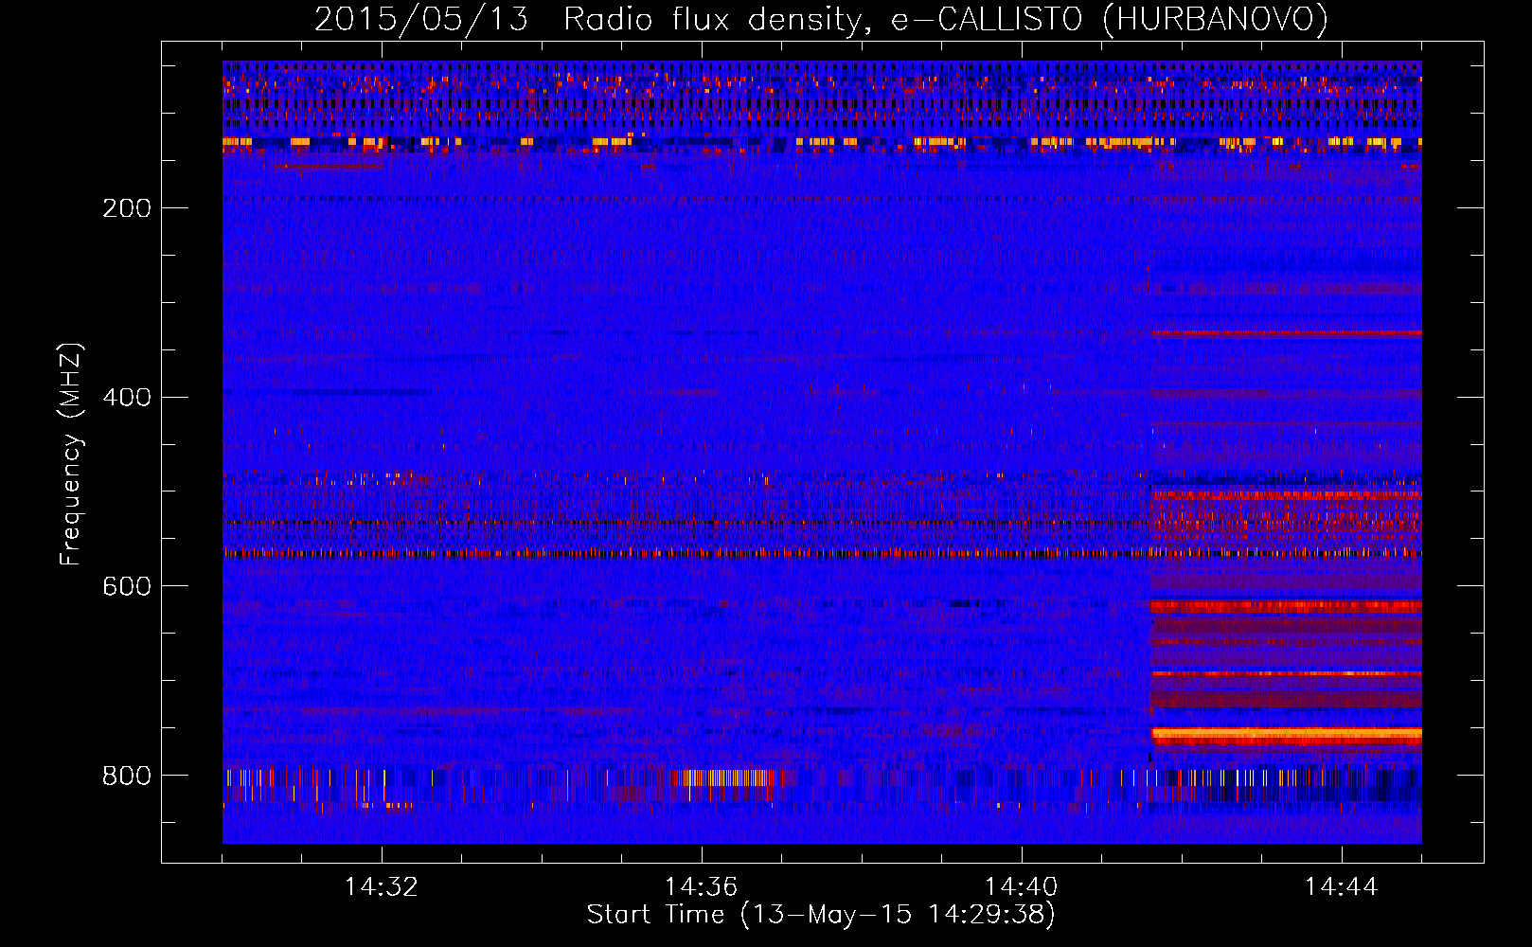Click the 14:44 time tick label
Image resolution: width=1532 pixels, height=947 pixels.
coord(1342,887)
